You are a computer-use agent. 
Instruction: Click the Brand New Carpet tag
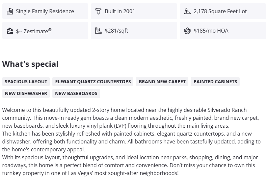tap(162, 82)
